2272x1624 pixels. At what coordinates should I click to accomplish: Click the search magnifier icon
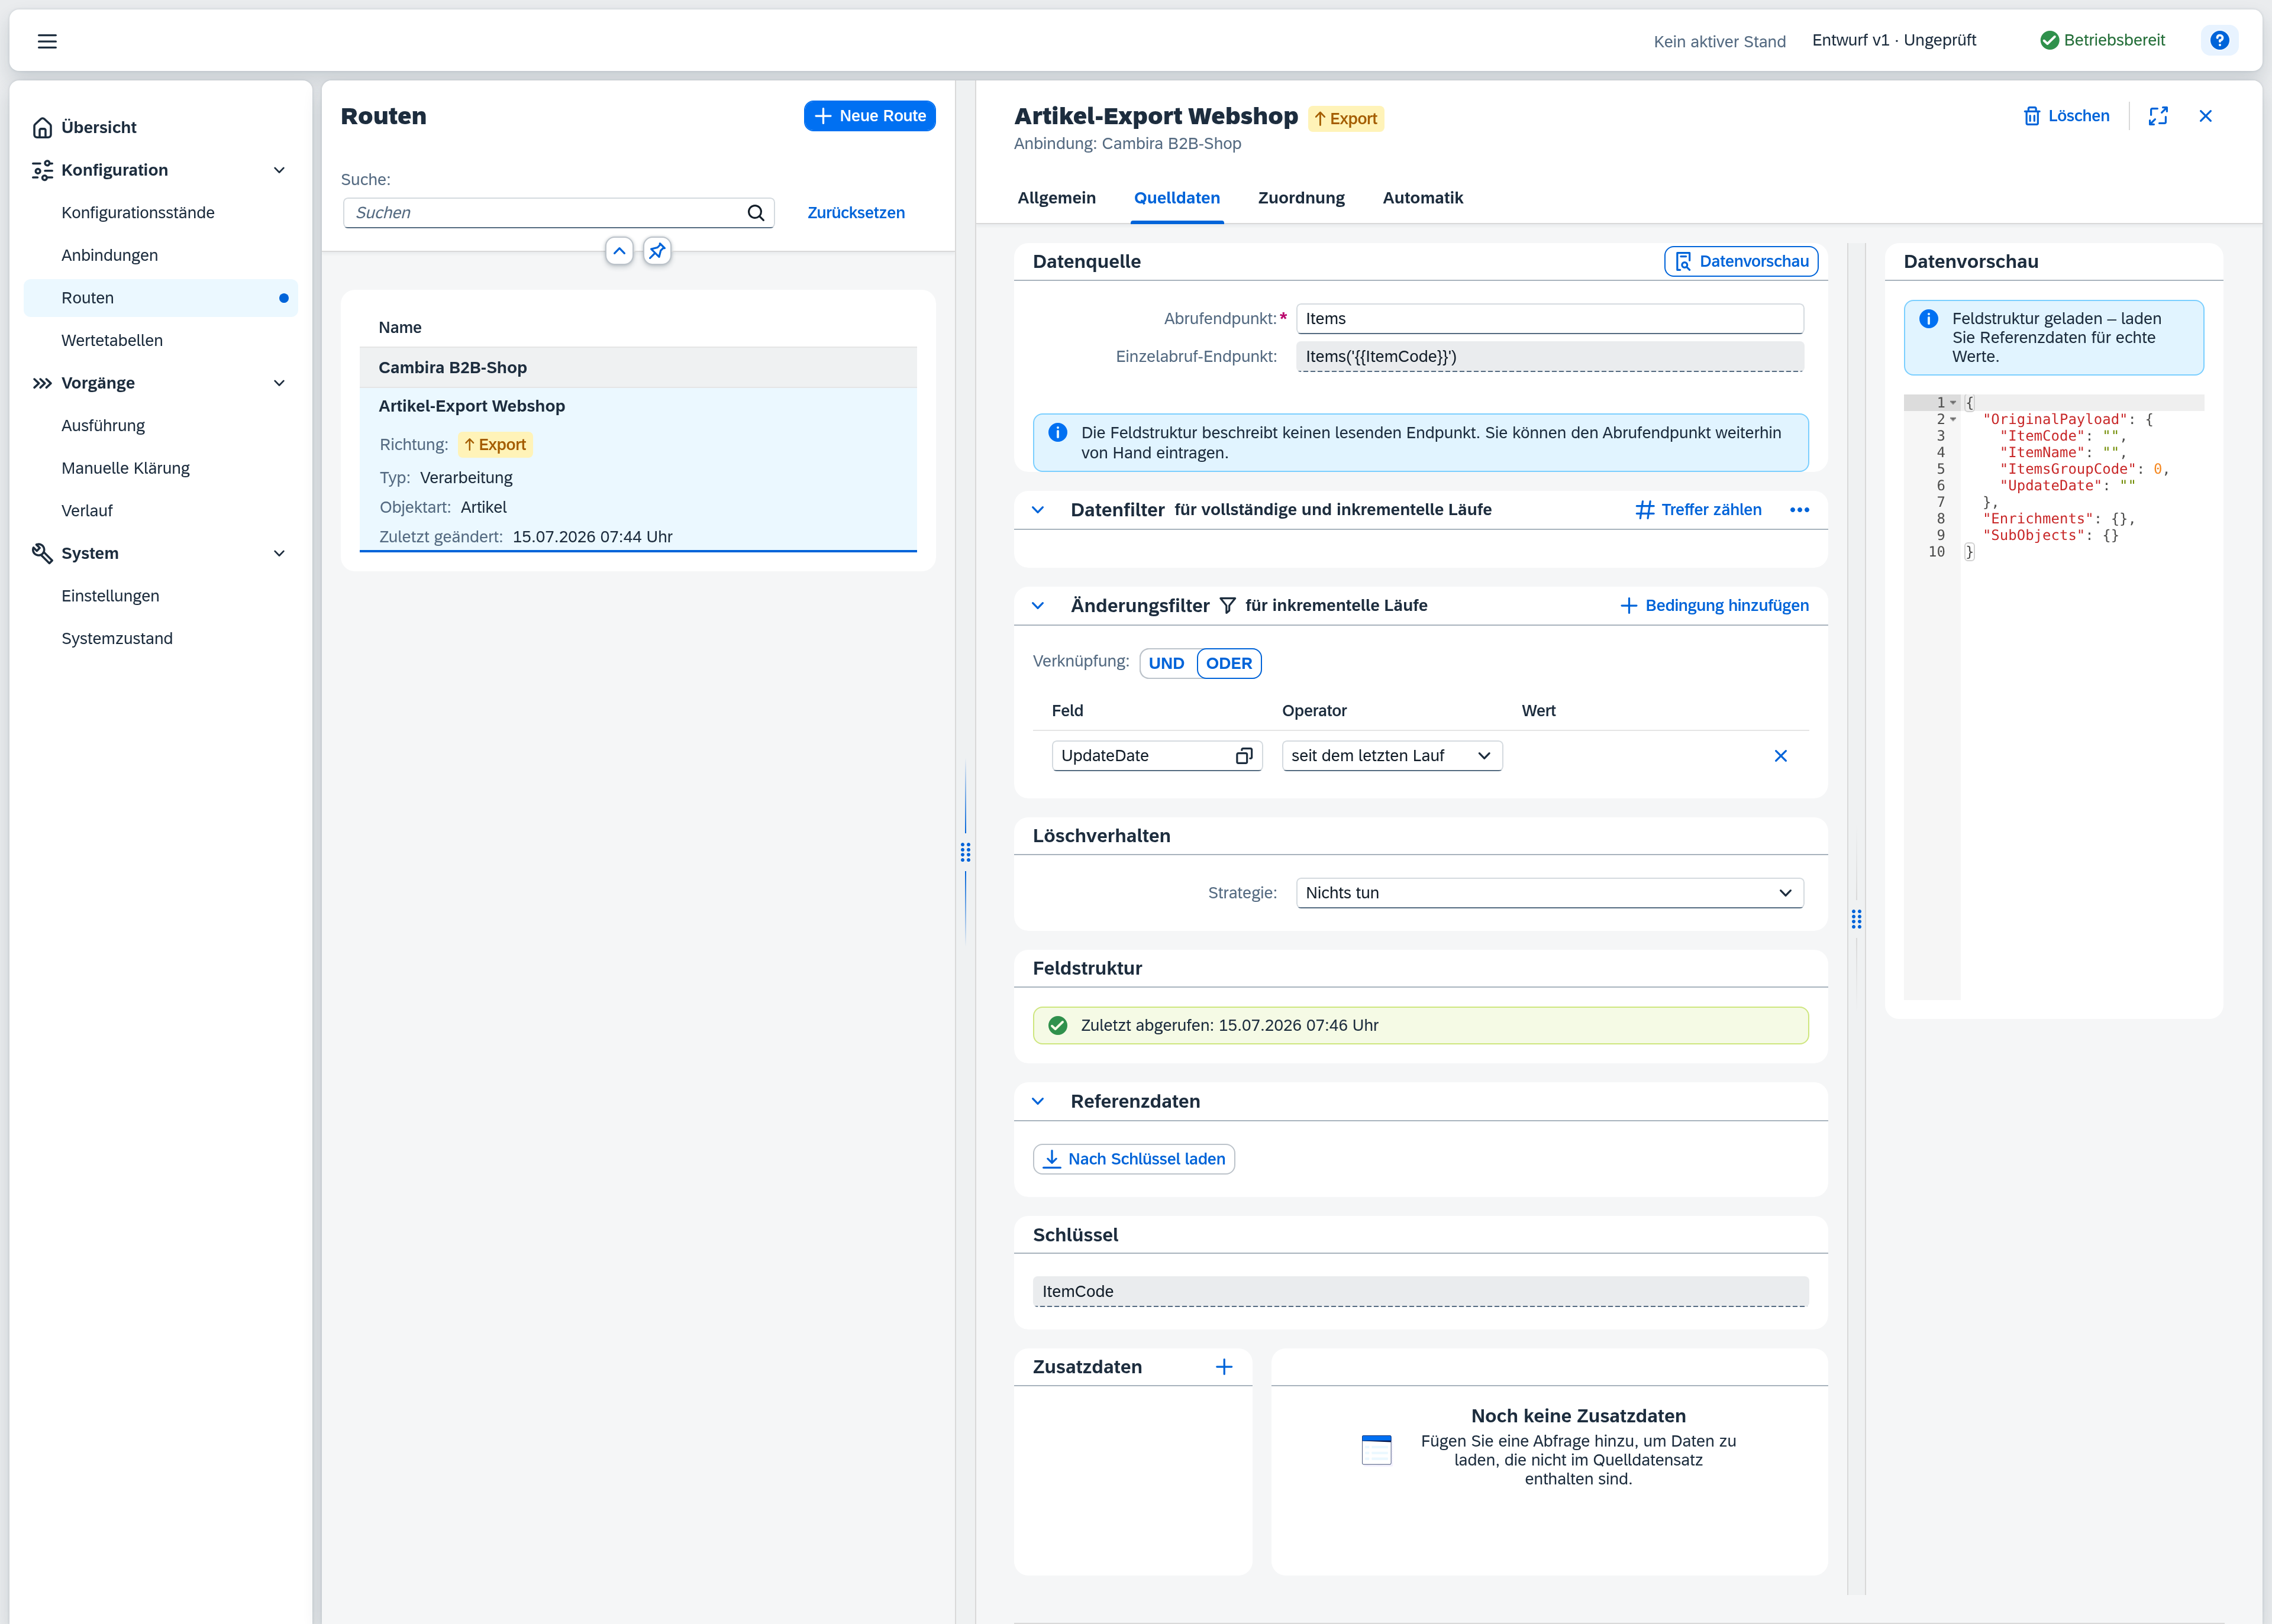point(756,213)
